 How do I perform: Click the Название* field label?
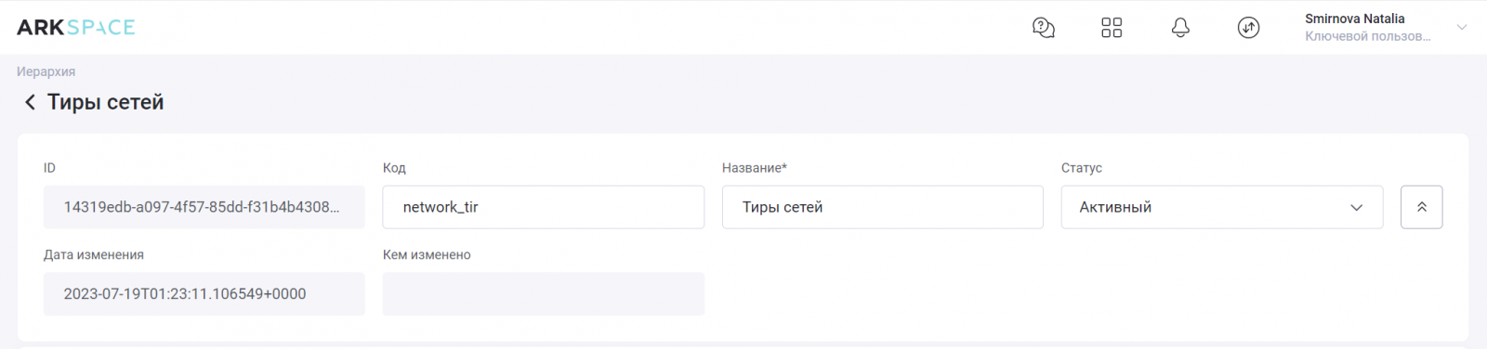pos(754,168)
